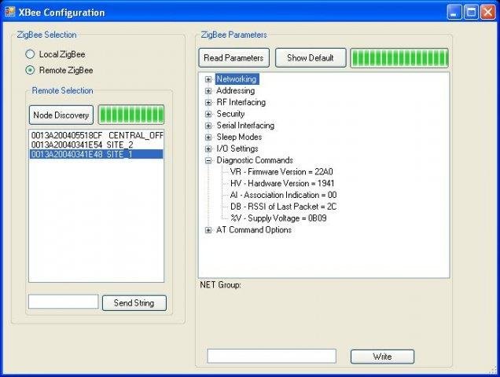Expand the Networking tree node
Image resolution: width=500 pixels, height=377 pixels.
[x=208, y=79]
